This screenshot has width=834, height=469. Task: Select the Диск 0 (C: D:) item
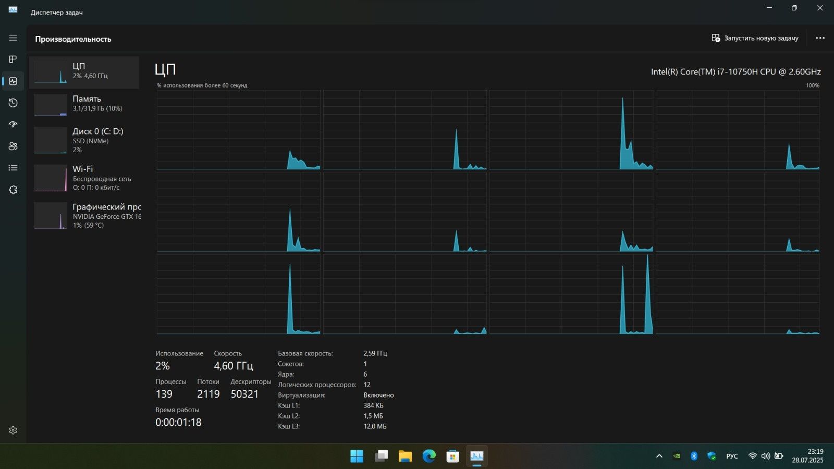pos(84,140)
